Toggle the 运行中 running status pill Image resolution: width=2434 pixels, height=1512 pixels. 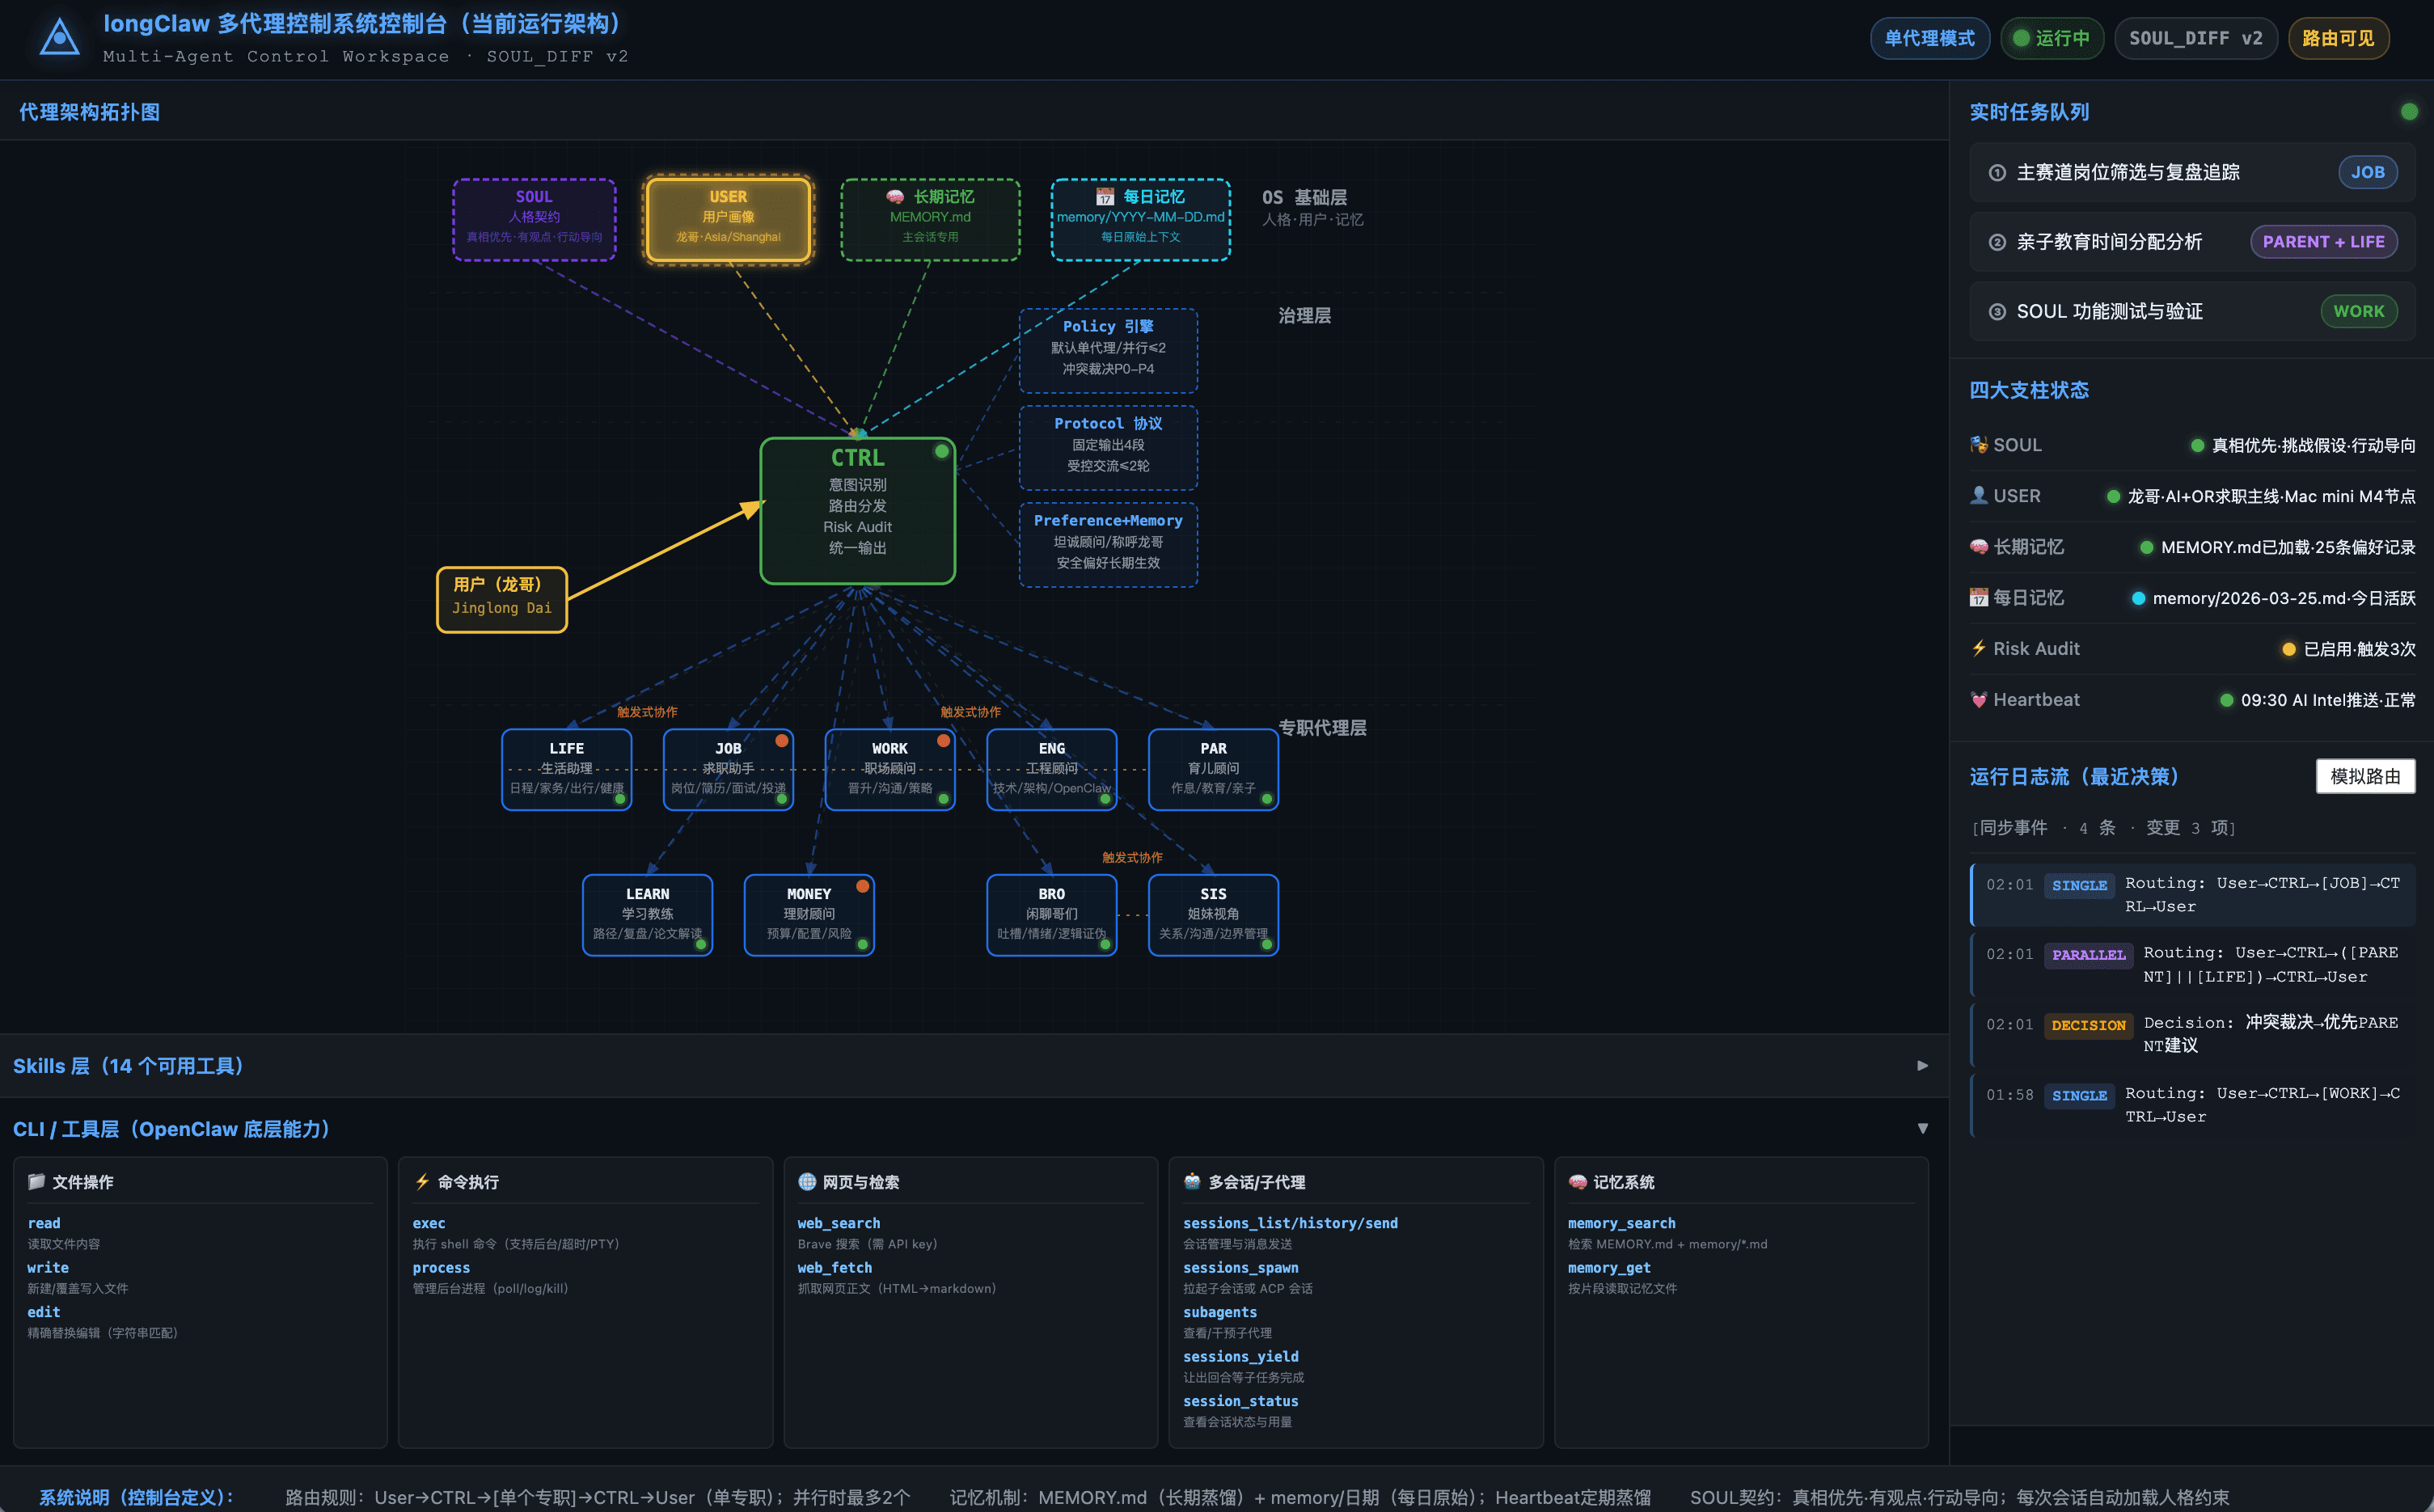tap(2051, 38)
